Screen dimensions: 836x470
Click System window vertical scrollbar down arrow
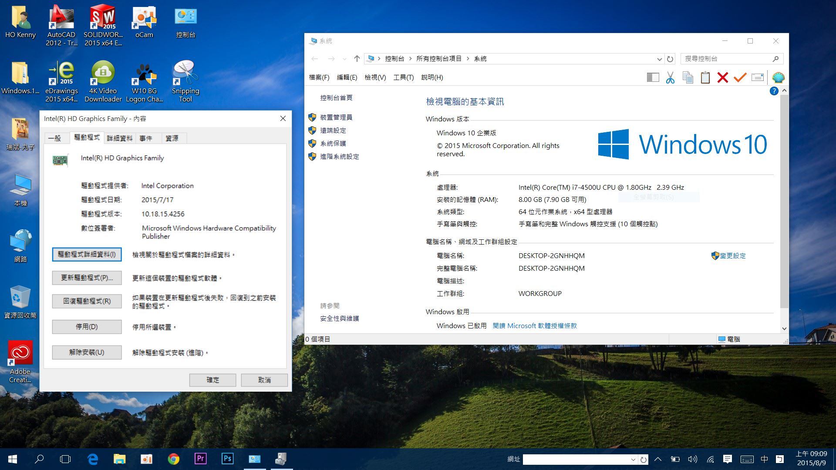784,329
